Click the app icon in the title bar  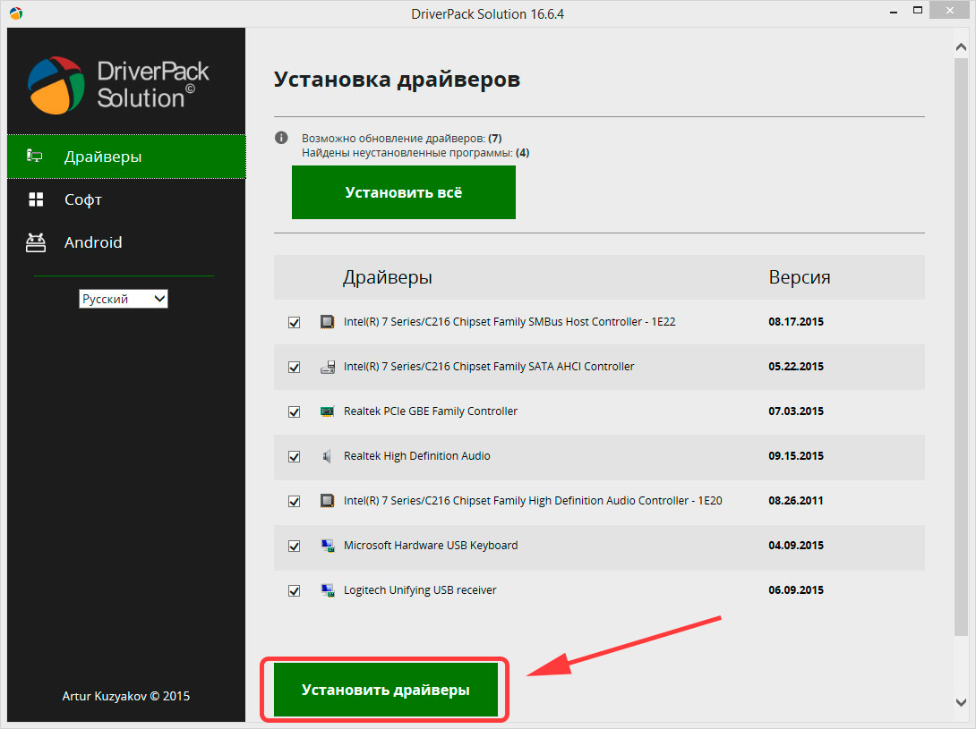[16, 13]
